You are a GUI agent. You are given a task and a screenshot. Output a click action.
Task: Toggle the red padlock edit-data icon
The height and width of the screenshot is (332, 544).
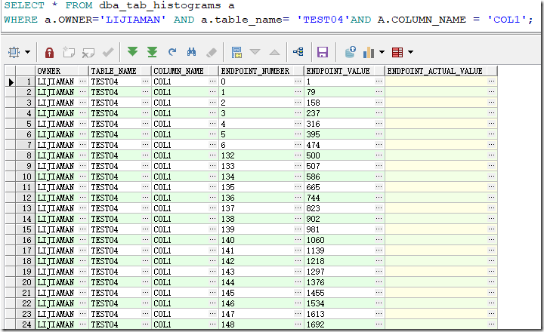(x=50, y=52)
